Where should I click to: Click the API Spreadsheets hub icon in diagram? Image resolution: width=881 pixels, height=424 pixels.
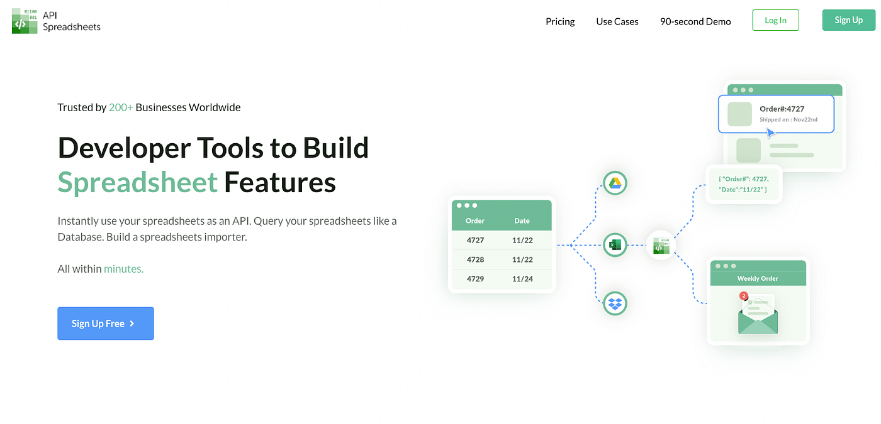[660, 245]
